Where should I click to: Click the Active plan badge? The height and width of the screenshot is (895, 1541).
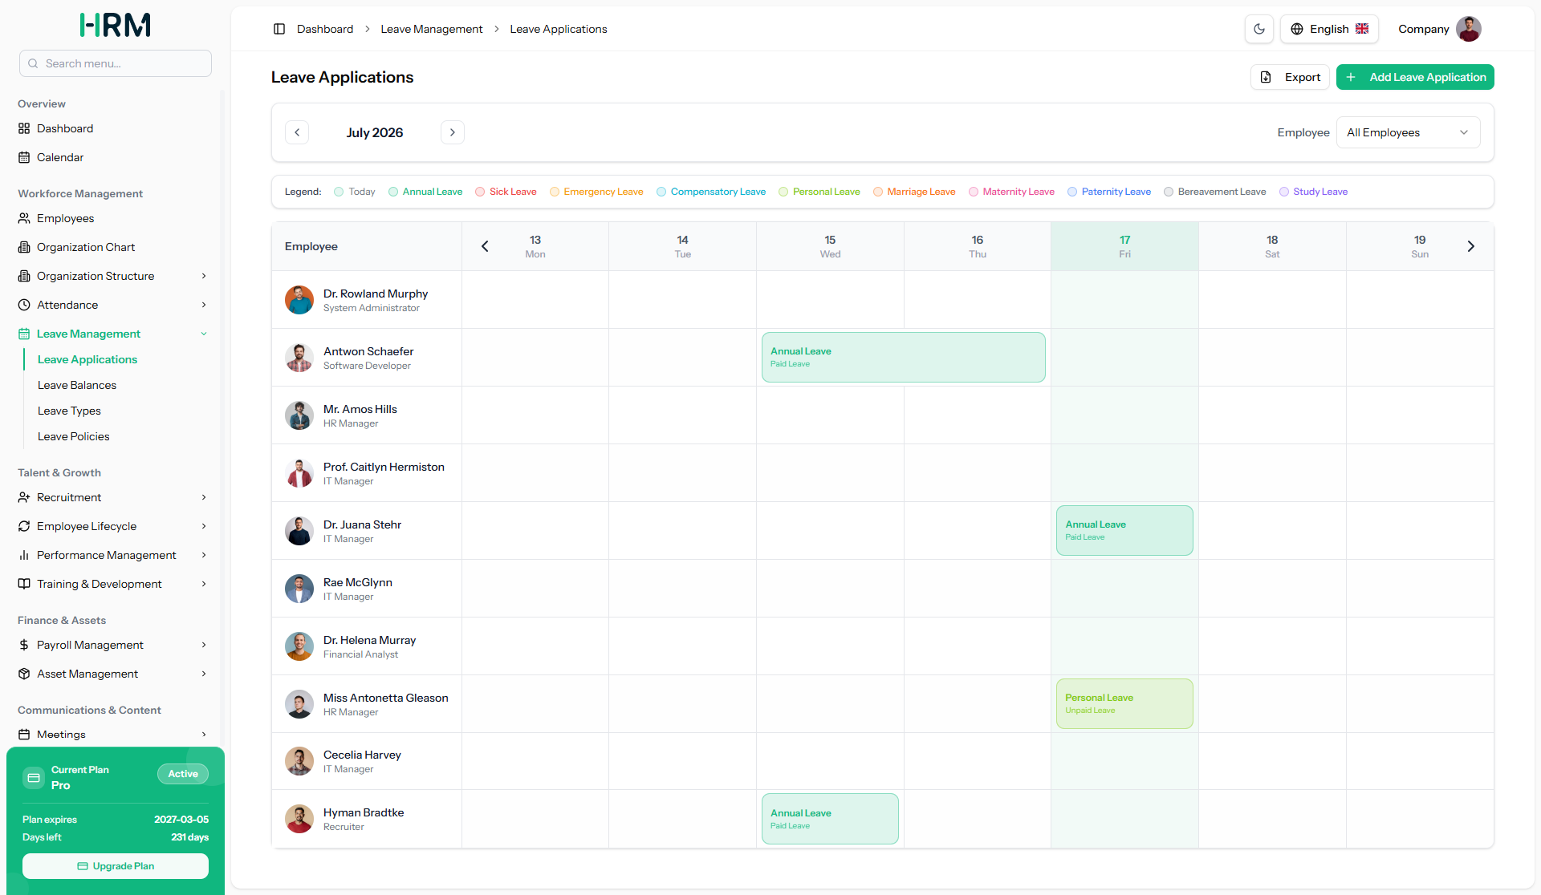(x=183, y=774)
